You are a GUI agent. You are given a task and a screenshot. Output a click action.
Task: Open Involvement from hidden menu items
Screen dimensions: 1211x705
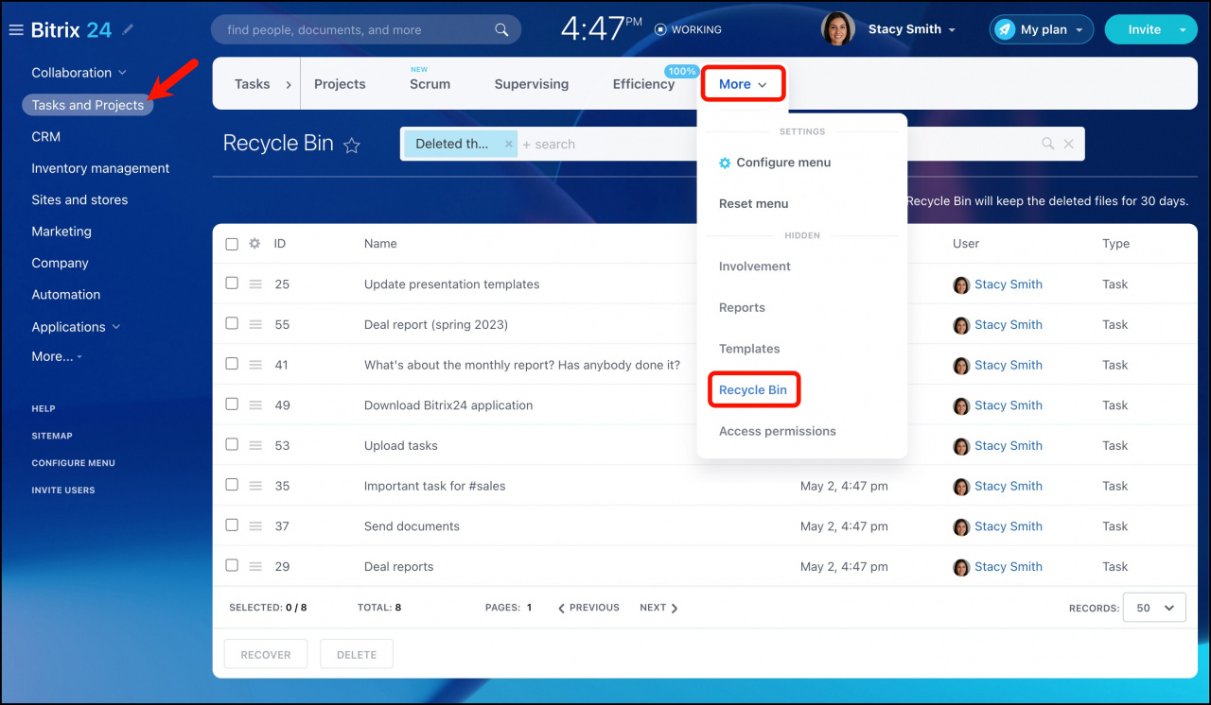[755, 267]
